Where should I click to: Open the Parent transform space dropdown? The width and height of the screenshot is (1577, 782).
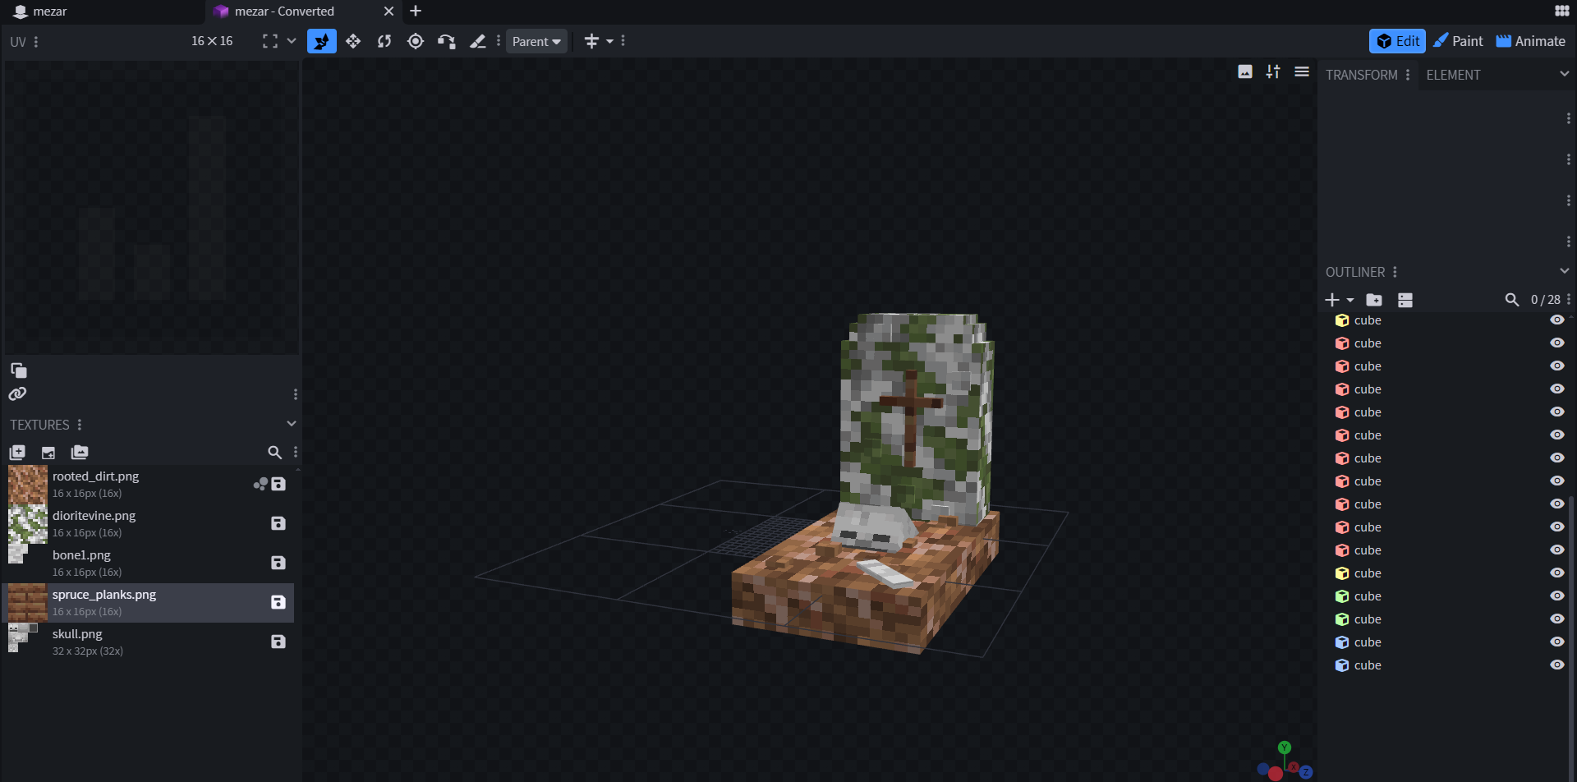pyautogui.click(x=536, y=41)
